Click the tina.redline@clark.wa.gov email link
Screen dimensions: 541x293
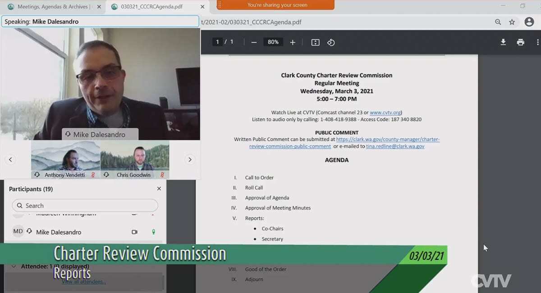coord(395,146)
